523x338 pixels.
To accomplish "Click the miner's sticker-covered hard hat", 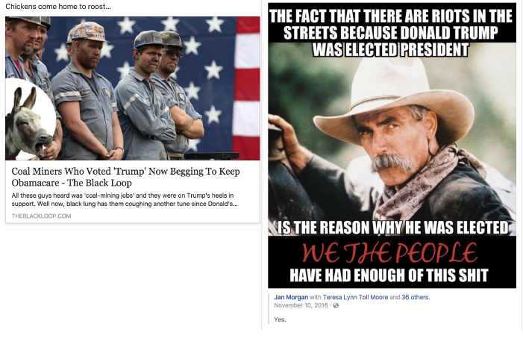I will 88,31.
